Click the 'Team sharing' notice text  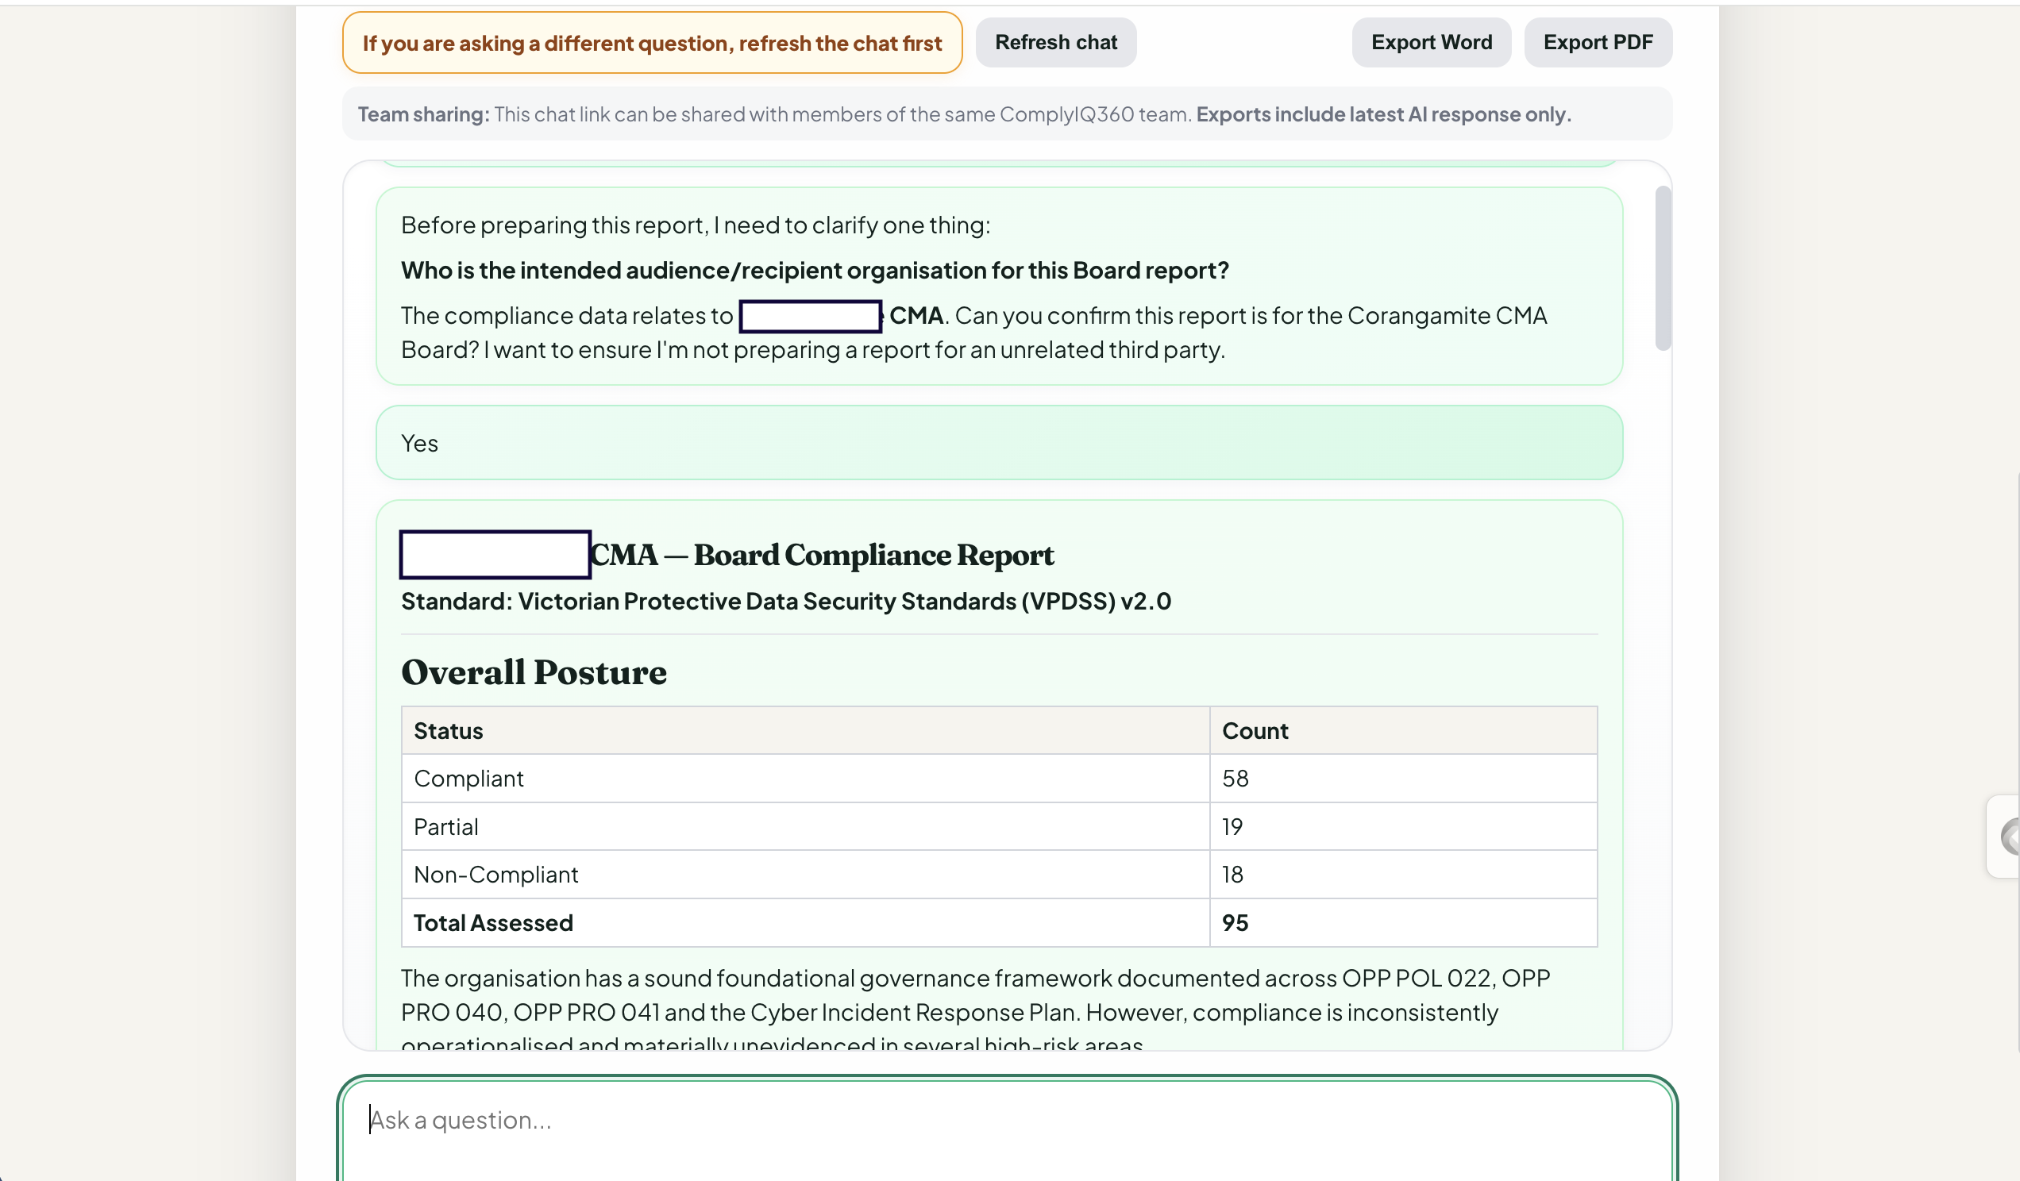click(x=964, y=114)
